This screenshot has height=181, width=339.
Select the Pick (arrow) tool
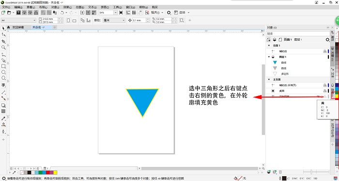pyautogui.click(x=3, y=28)
